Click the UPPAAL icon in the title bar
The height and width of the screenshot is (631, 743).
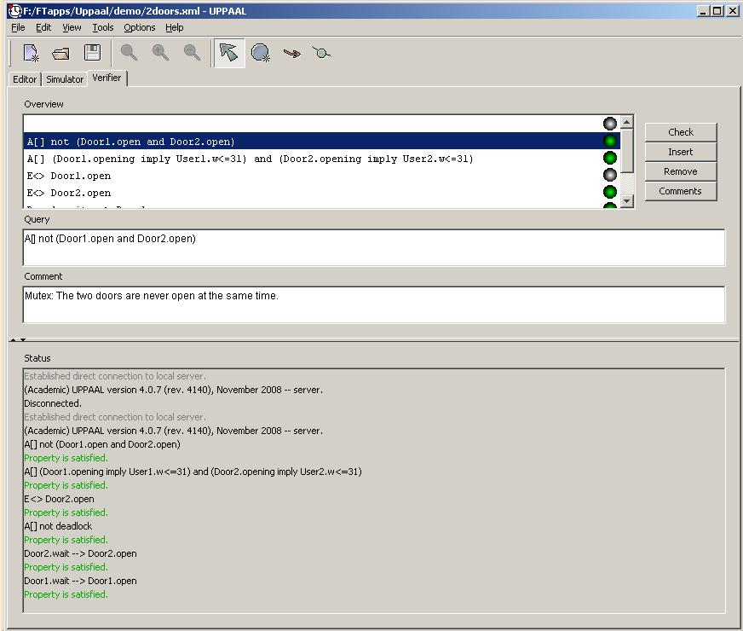click(x=15, y=10)
